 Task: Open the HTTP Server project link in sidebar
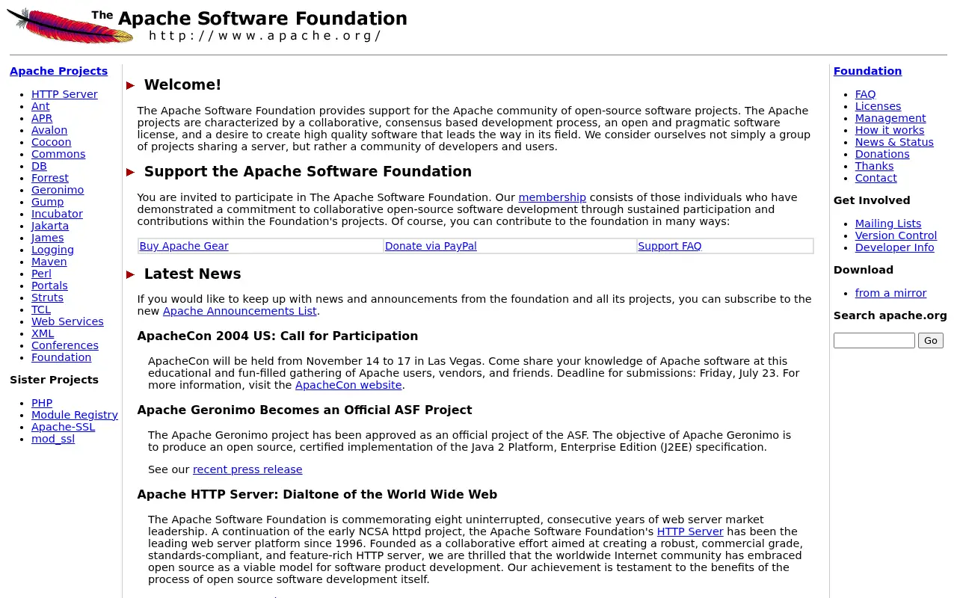click(x=64, y=94)
